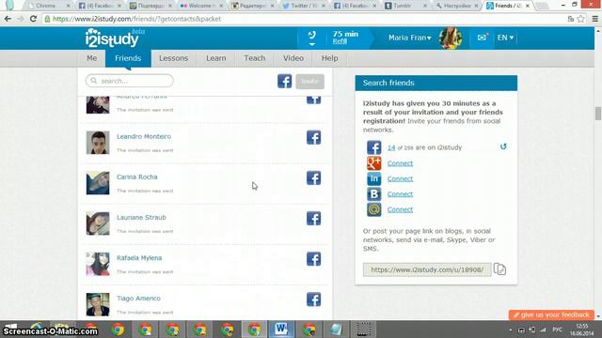
Task: Open Carina Rocha's profile name
Action: pyautogui.click(x=137, y=177)
